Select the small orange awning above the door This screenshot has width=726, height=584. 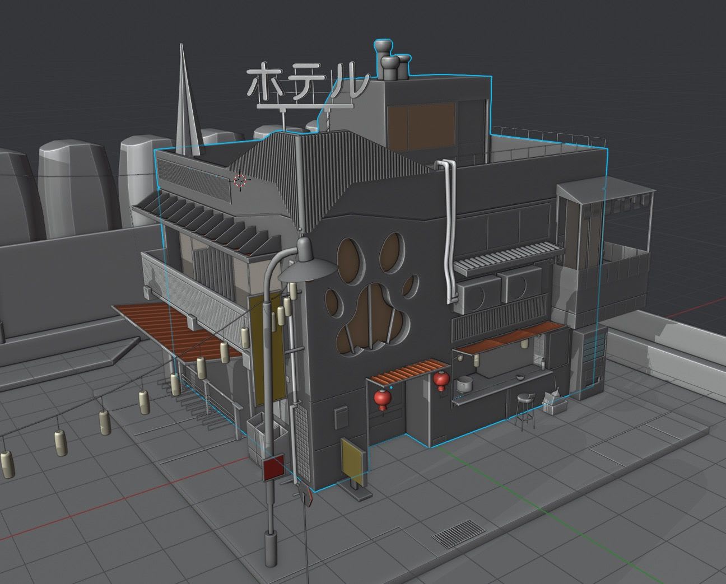pyautogui.click(x=407, y=372)
